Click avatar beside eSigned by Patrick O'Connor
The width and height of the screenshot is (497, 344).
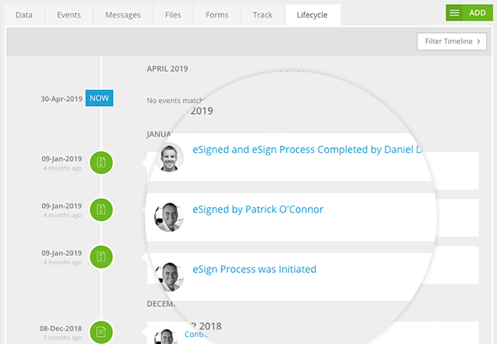(167, 216)
